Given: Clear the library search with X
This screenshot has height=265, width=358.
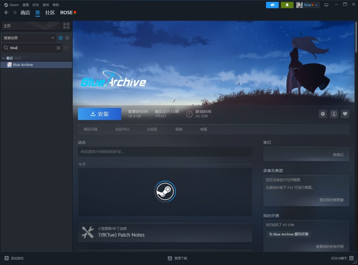Looking at the screenshot, I should pos(58,48).
